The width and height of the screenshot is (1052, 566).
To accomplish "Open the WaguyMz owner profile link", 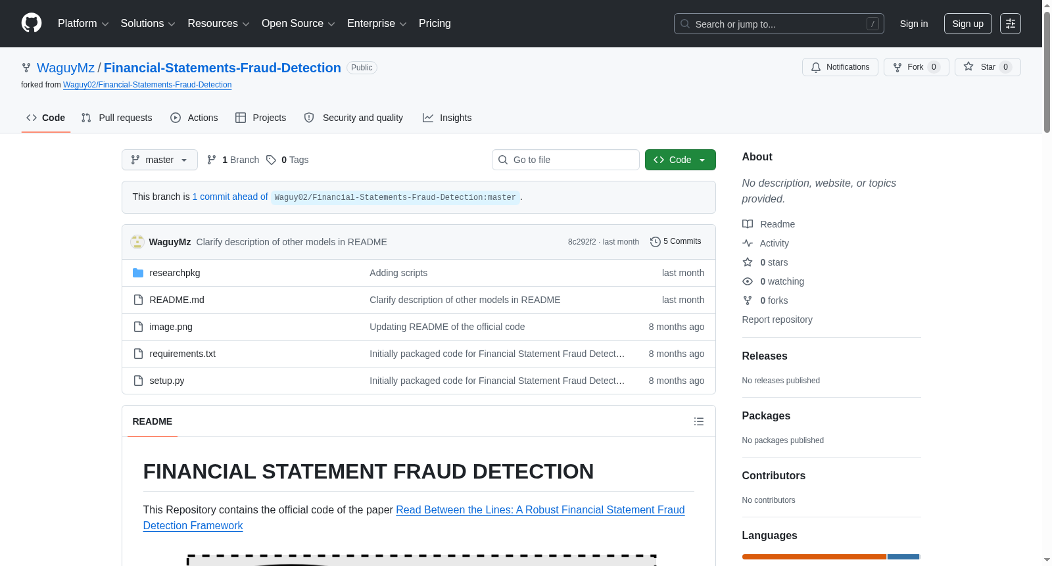I will 66,68.
